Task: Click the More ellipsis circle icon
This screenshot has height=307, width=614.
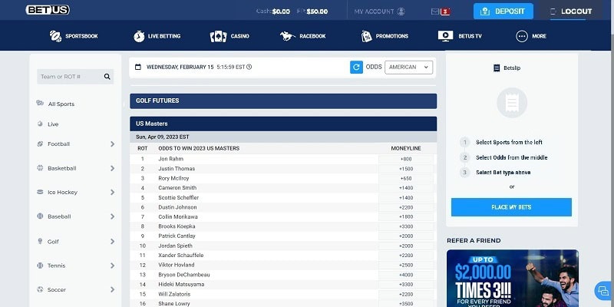Action: coord(522,36)
